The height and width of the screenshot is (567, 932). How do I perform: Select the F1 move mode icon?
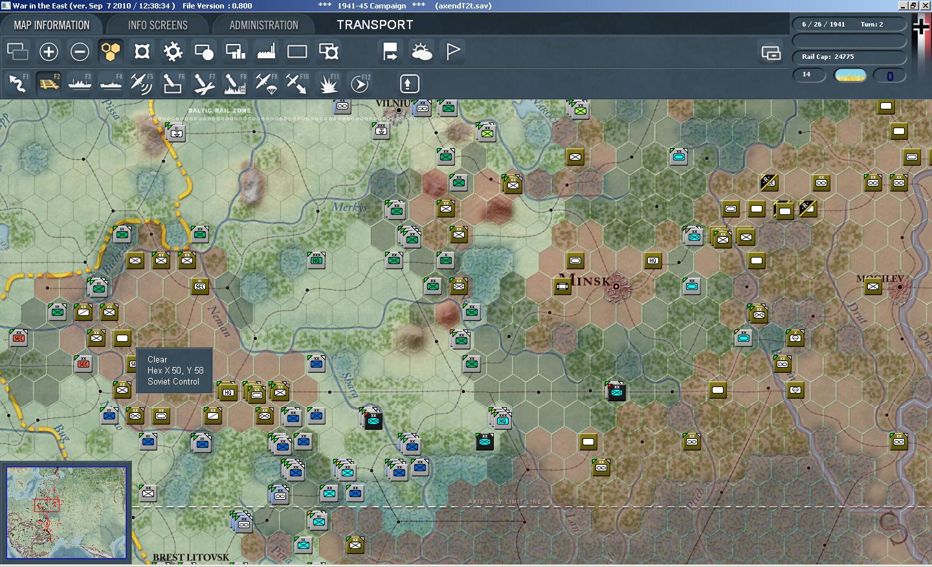pyautogui.click(x=17, y=83)
